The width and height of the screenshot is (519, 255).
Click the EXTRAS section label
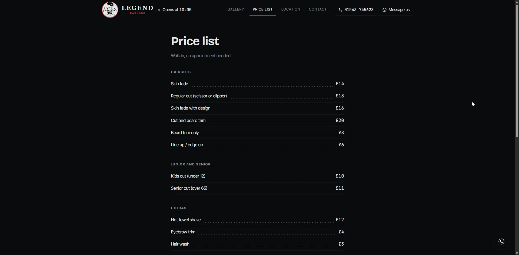pos(179,208)
